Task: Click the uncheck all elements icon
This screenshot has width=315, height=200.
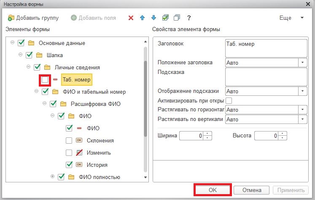Action: 177,18
